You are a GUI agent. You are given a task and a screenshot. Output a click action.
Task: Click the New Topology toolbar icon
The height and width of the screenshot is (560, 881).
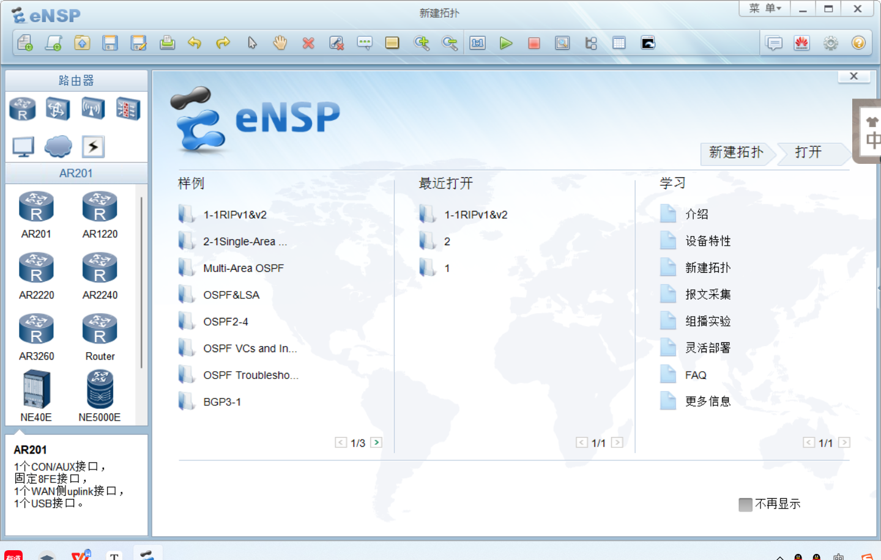25,43
